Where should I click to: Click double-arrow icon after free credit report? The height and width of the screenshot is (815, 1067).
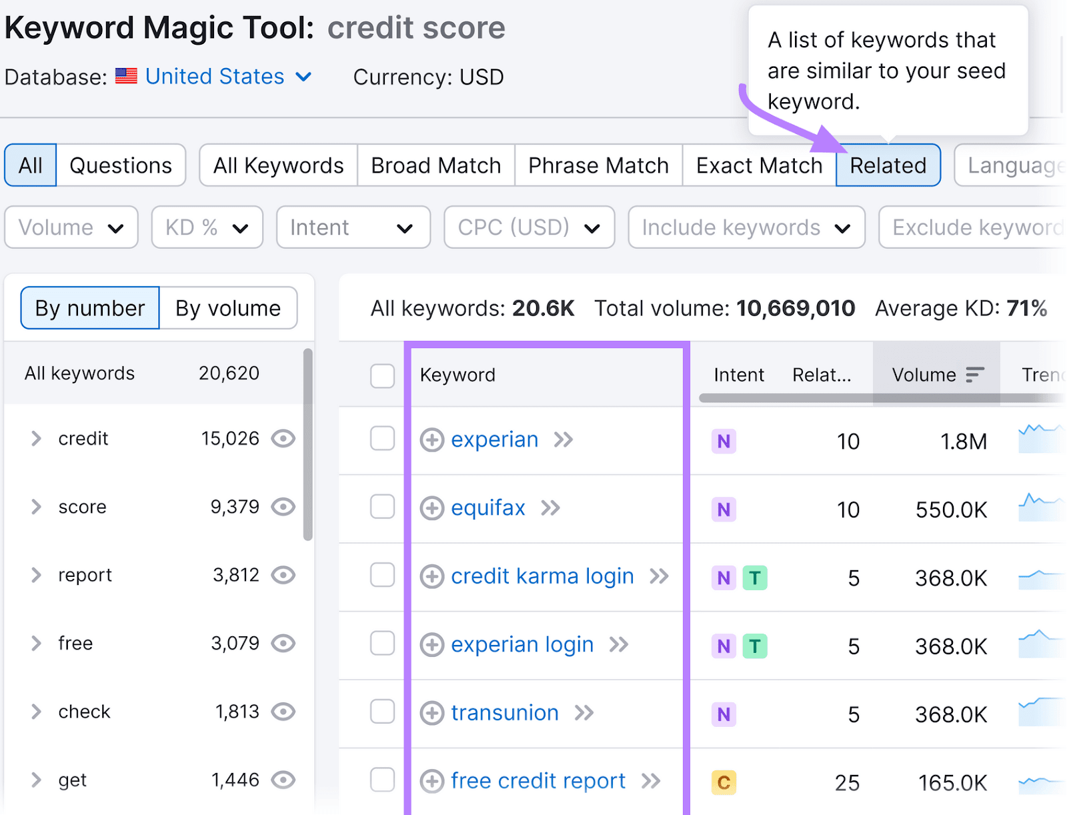(651, 781)
